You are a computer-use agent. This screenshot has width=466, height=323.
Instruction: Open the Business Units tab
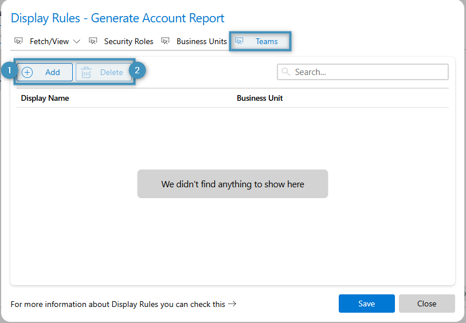pos(201,41)
